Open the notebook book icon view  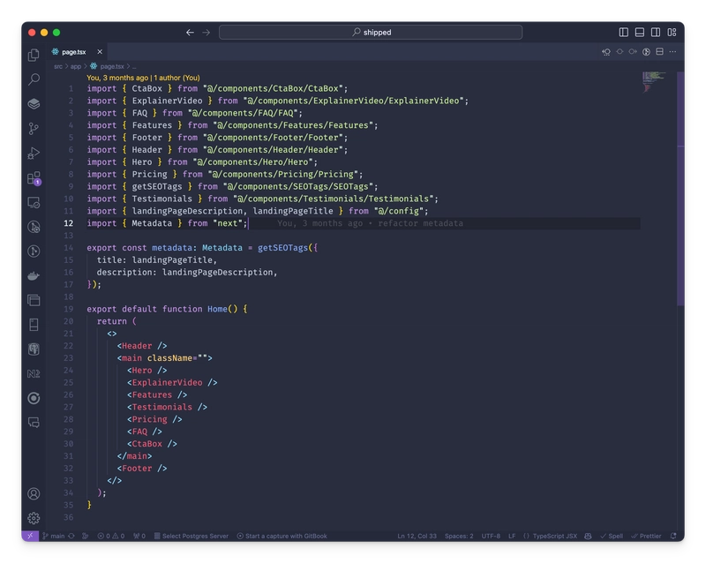pos(34,324)
